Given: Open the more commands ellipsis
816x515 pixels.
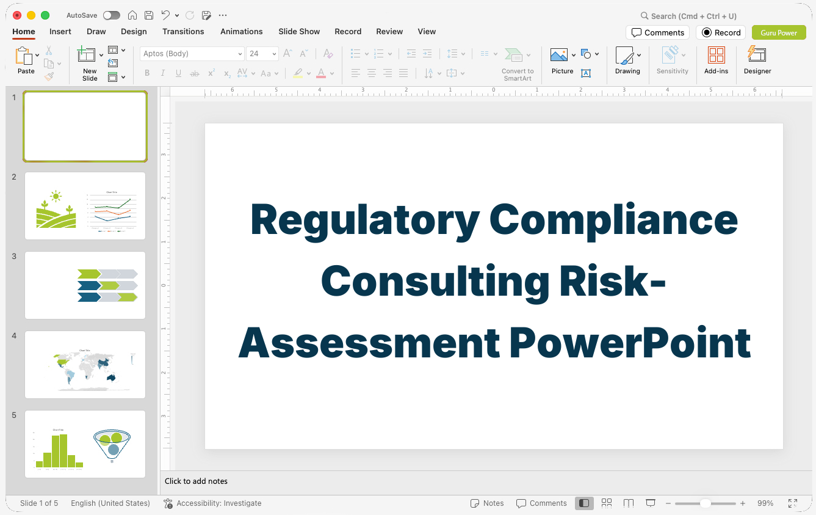Looking at the screenshot, I should pos(223,15).
